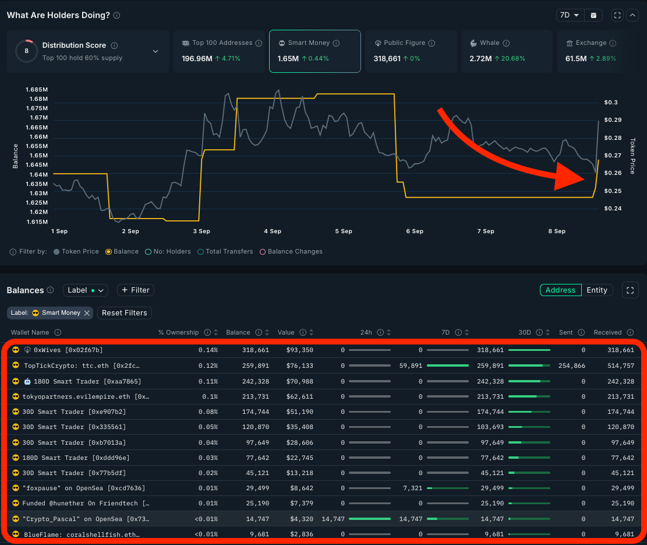Select the Public Figure card
This screenshot has height=545, width=647.
point(411,51)
